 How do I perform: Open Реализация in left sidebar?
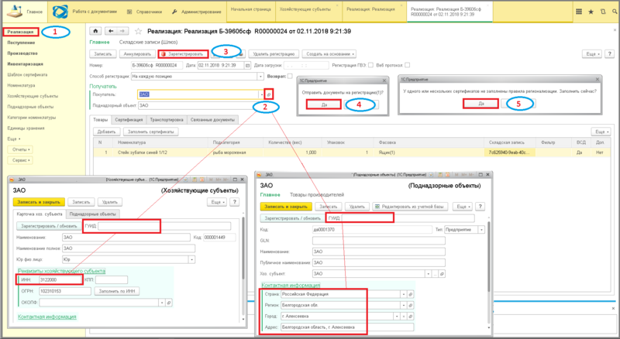coord(21,32)
